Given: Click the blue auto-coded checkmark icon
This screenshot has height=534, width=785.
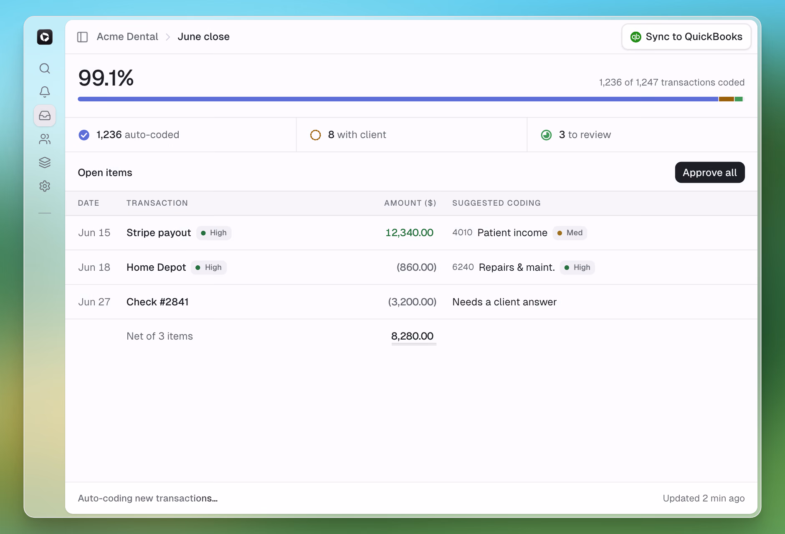Looking at the screenshot, I should tap(84, 135).
